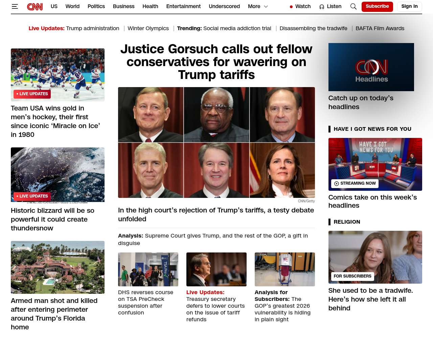The height and width of the screenshot is (347, 433).
Task: Open the DHS TSA PreCheck story
Action: pos(145,302)
